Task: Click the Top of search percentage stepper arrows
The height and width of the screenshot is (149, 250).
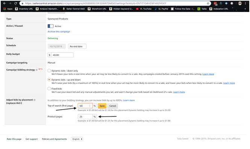Action: pos(89,106)
